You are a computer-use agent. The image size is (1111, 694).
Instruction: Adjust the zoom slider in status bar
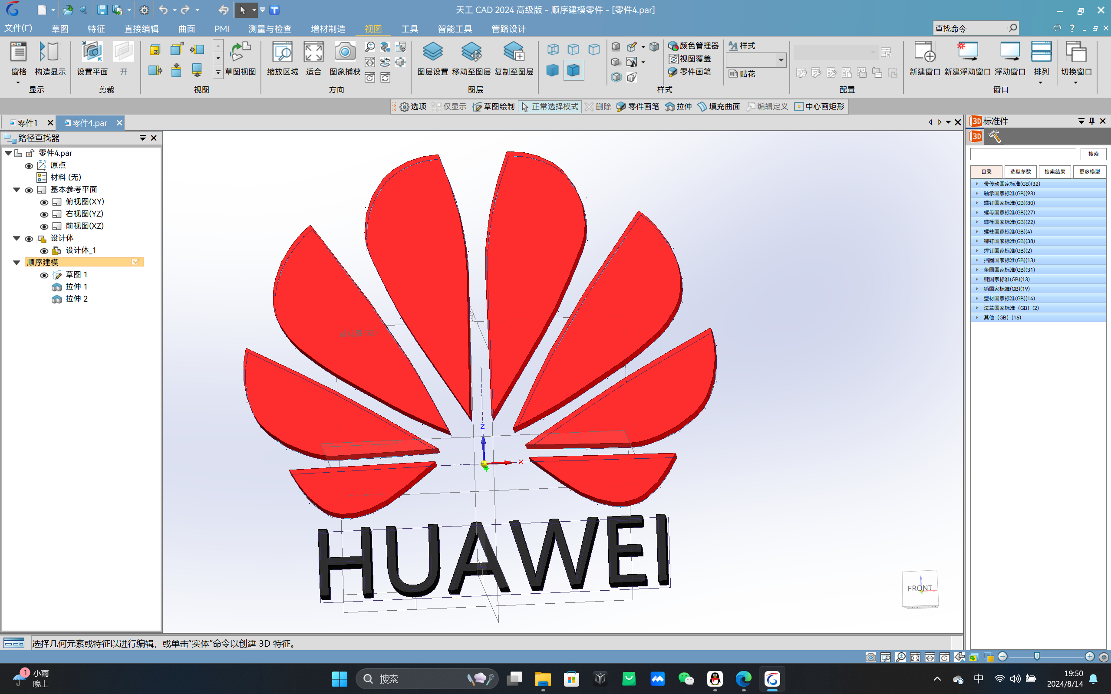1037,657
